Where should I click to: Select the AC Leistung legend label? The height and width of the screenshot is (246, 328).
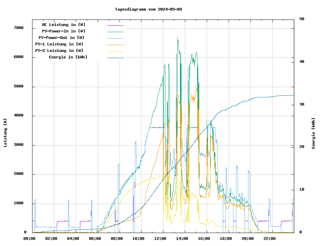coord(64,25)
